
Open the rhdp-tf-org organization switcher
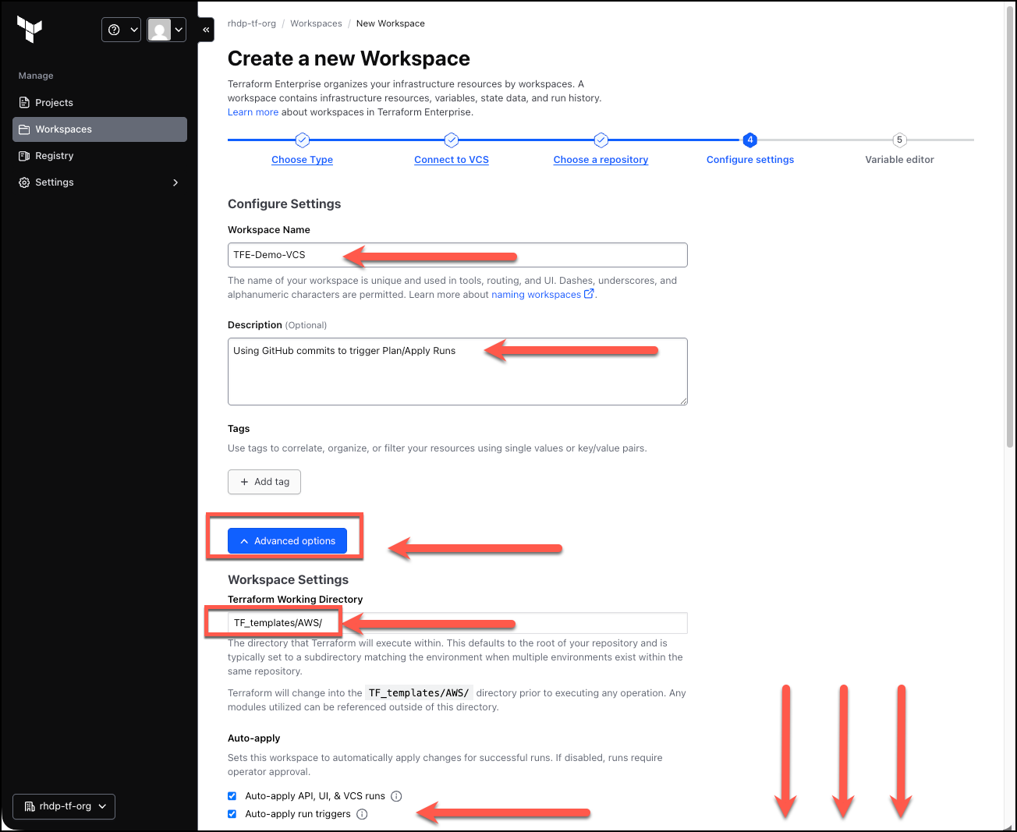[64, 806]
